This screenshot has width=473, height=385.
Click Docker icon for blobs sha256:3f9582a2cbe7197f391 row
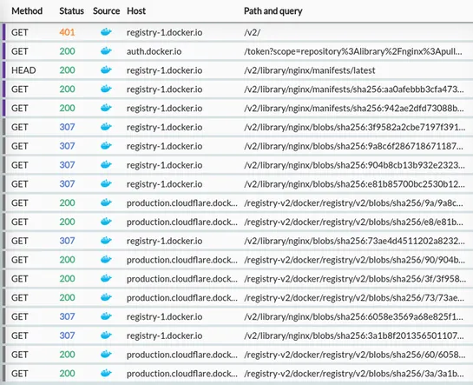click(106, 127)
